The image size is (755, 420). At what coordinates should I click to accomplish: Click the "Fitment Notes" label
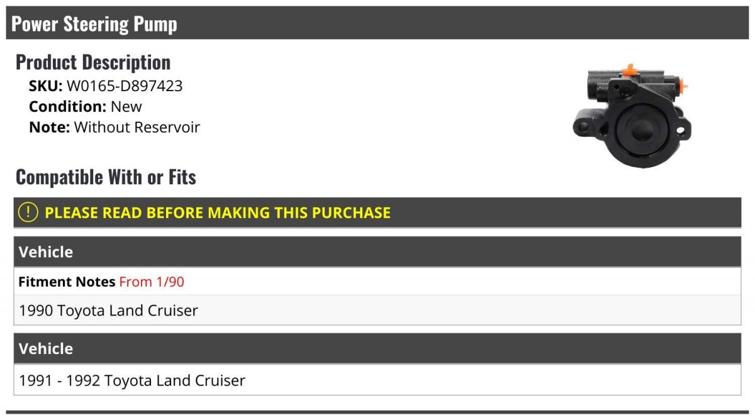pyautogui.click(x=67, y=282)
